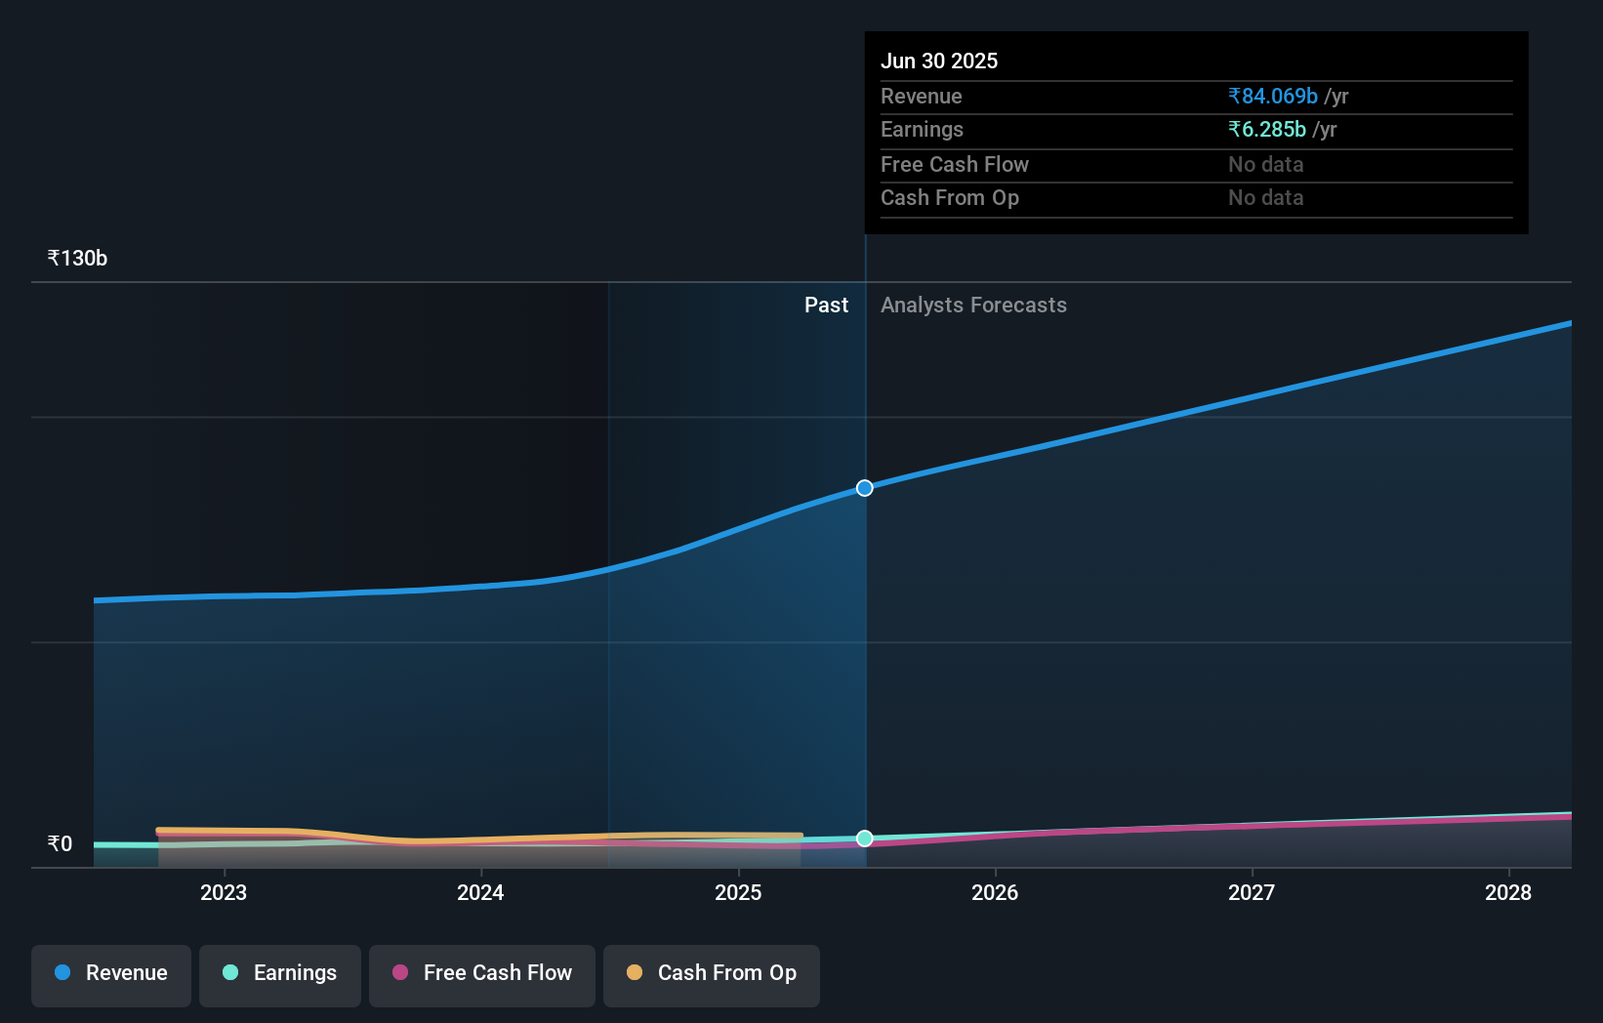Screen dimensions: 1603x1023
Task: Click the 'Revenue' row label in tooltip
Action: 922,97
